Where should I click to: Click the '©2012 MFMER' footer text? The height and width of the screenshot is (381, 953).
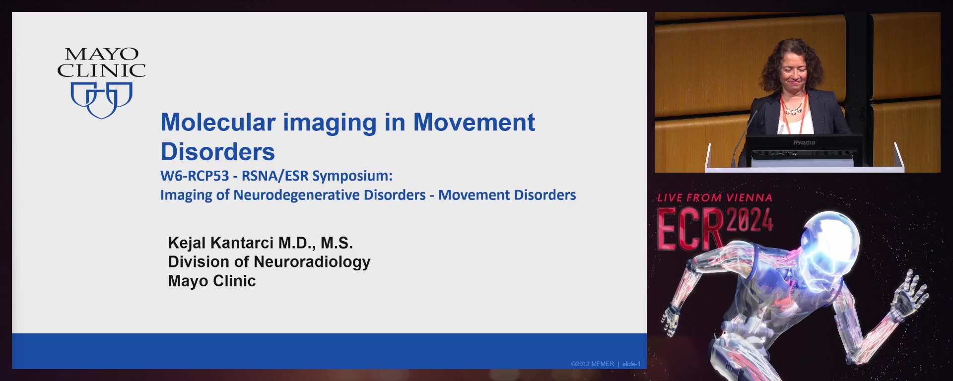[592, 364]
